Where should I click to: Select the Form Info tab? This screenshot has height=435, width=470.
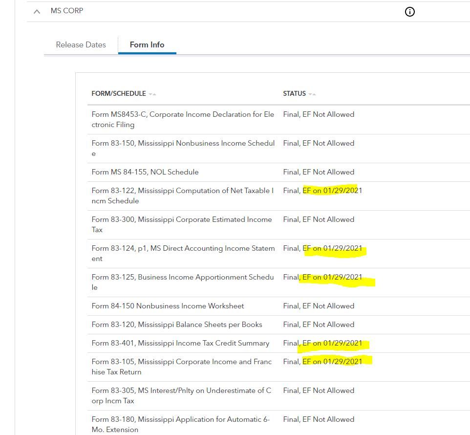(147, 44)
